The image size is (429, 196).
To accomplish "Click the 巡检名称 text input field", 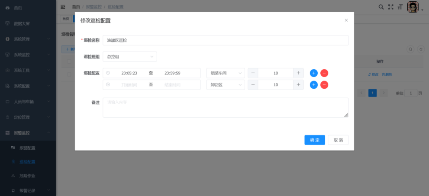I will [x=225, y=40].
